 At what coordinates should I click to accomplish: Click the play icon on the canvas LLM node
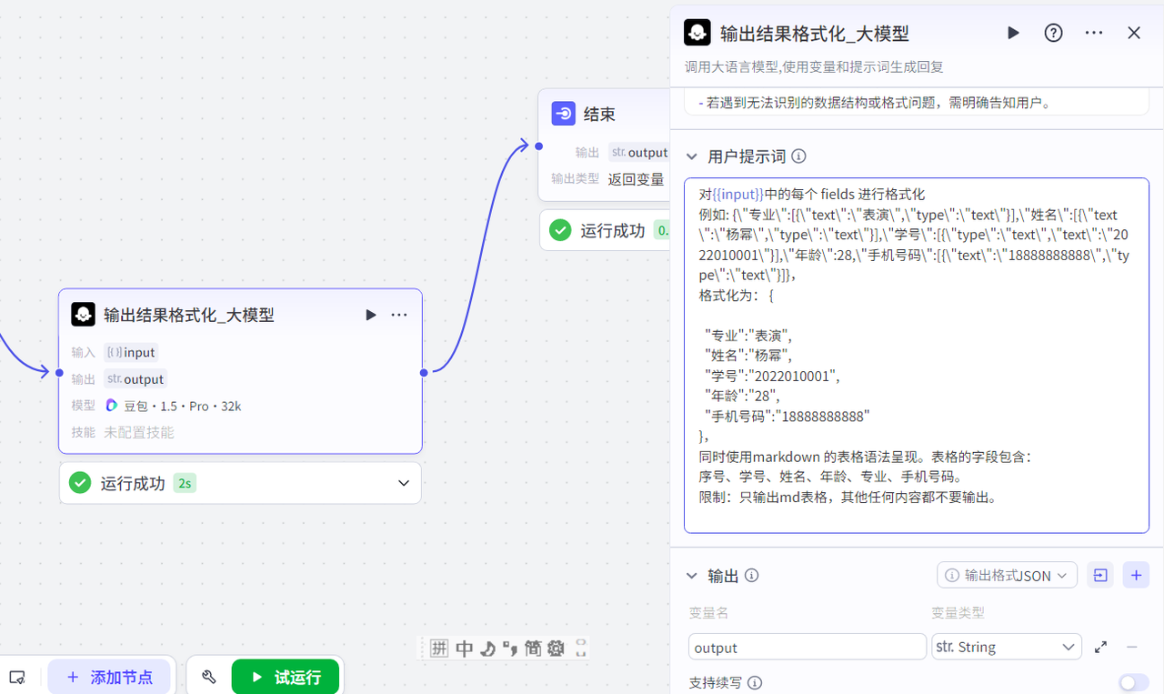370,315
